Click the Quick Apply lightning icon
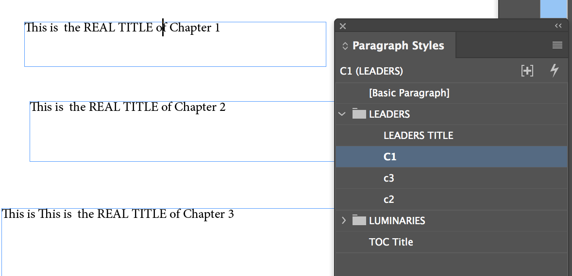The image size is (572, 276). click(x=554, y=71)
